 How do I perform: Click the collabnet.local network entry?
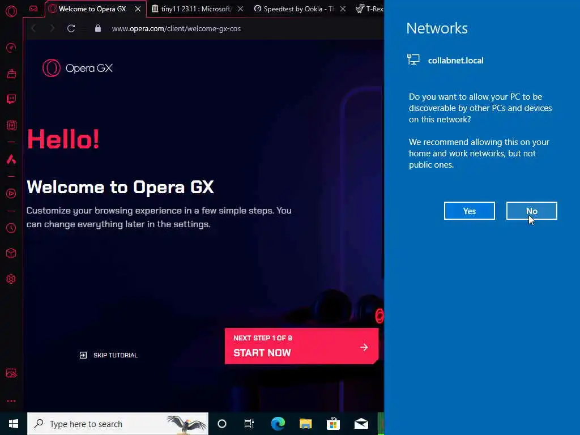coord(445,60)
